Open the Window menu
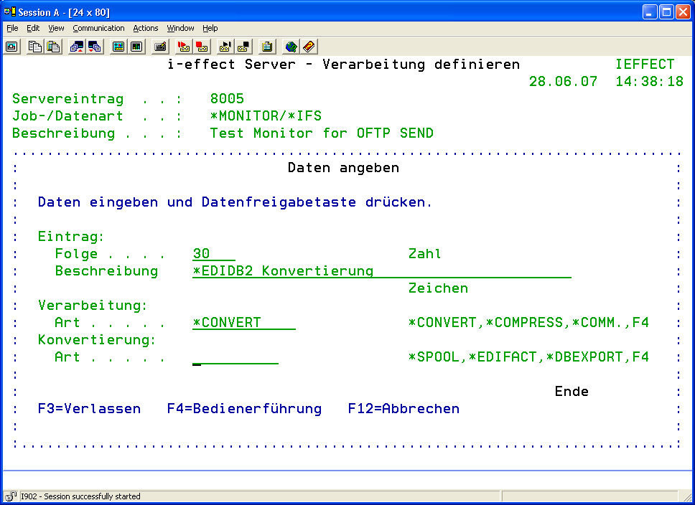 coord(180,28)
